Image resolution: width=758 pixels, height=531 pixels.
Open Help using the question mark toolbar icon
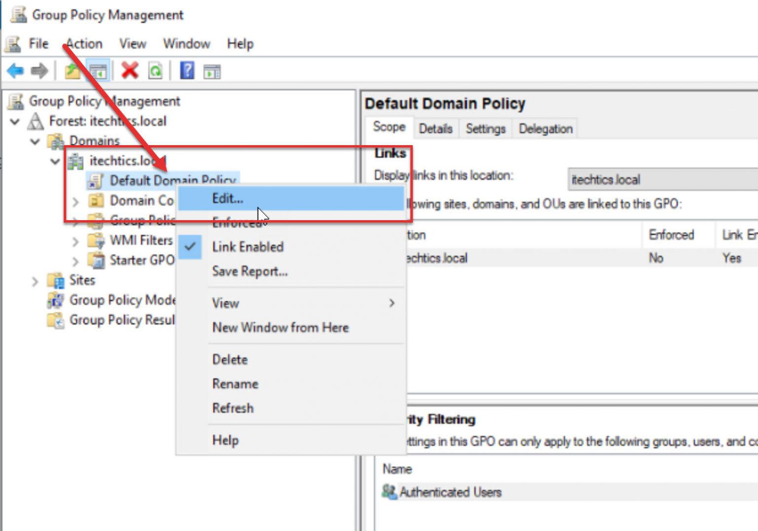tap(186, 71)
